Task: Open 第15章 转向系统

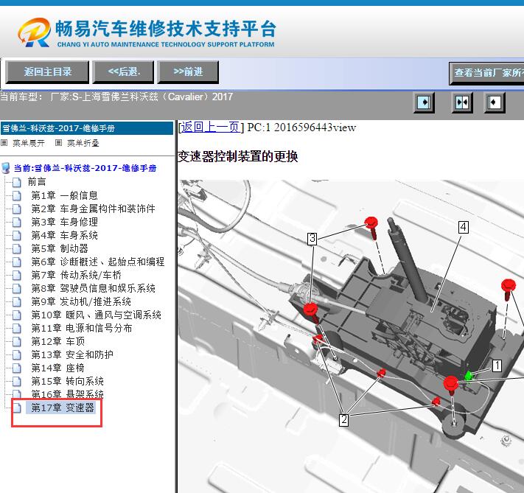Action: tap(67, 382)
